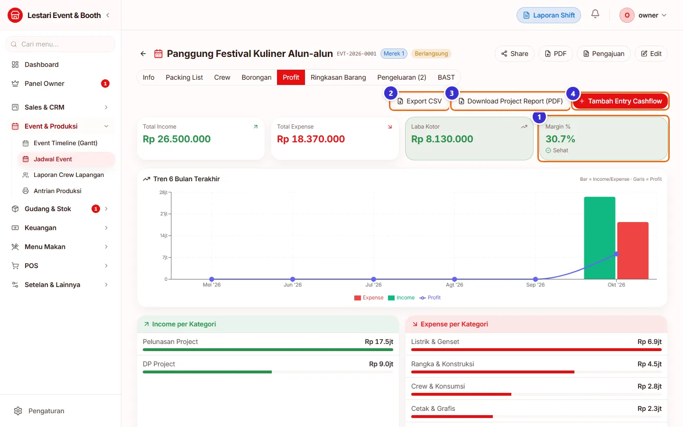Click the Laba Kotor trend icon
The image size is (683, 427).
tap(524, 127)
